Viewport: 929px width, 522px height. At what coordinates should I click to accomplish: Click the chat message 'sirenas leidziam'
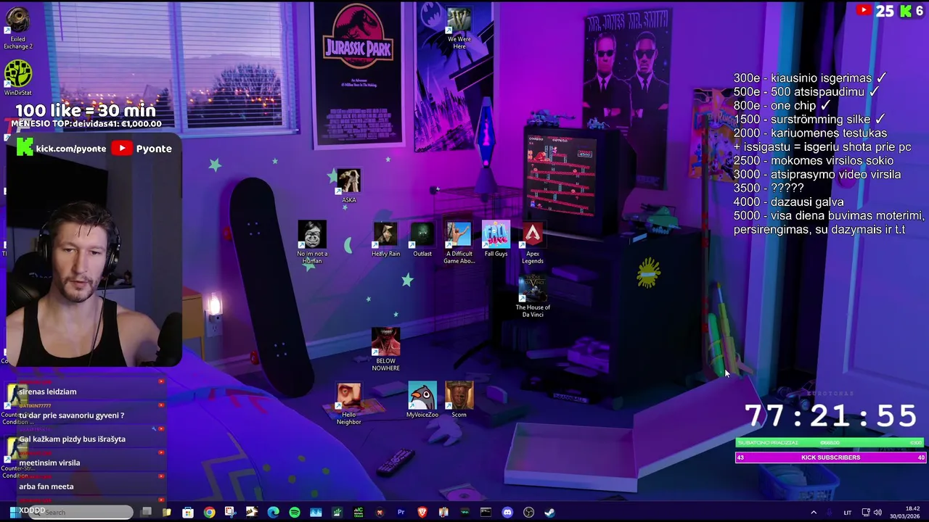click(x=48, y=391)
